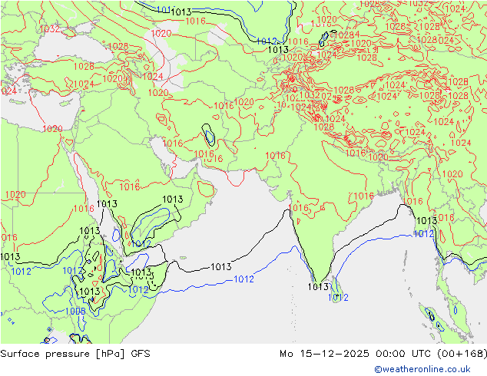Click the black 1013 label at India's southern tip
Viewport: 487px width, 376px height.
point(318,287)
